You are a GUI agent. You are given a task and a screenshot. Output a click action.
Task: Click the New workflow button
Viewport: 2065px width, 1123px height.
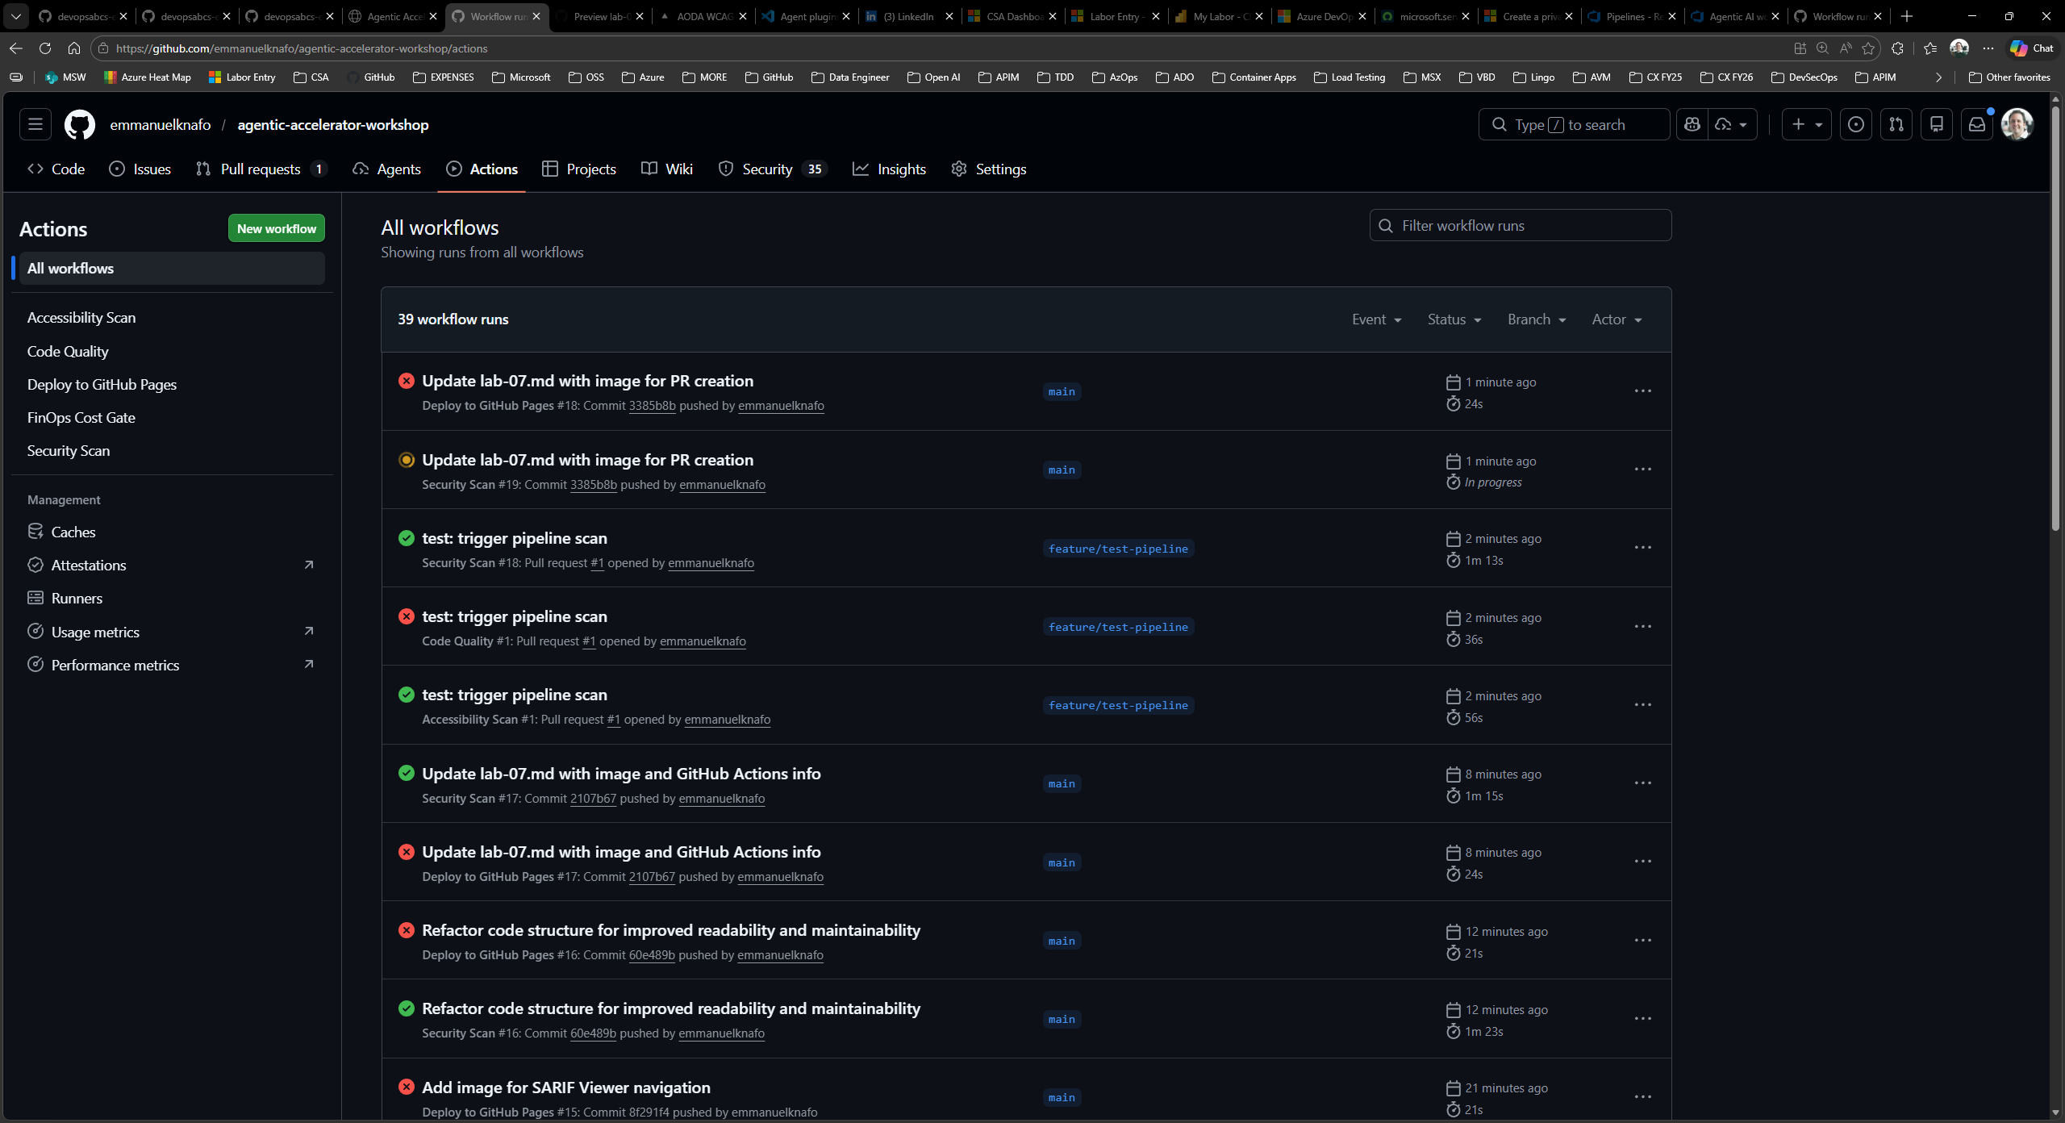point(276,228)
